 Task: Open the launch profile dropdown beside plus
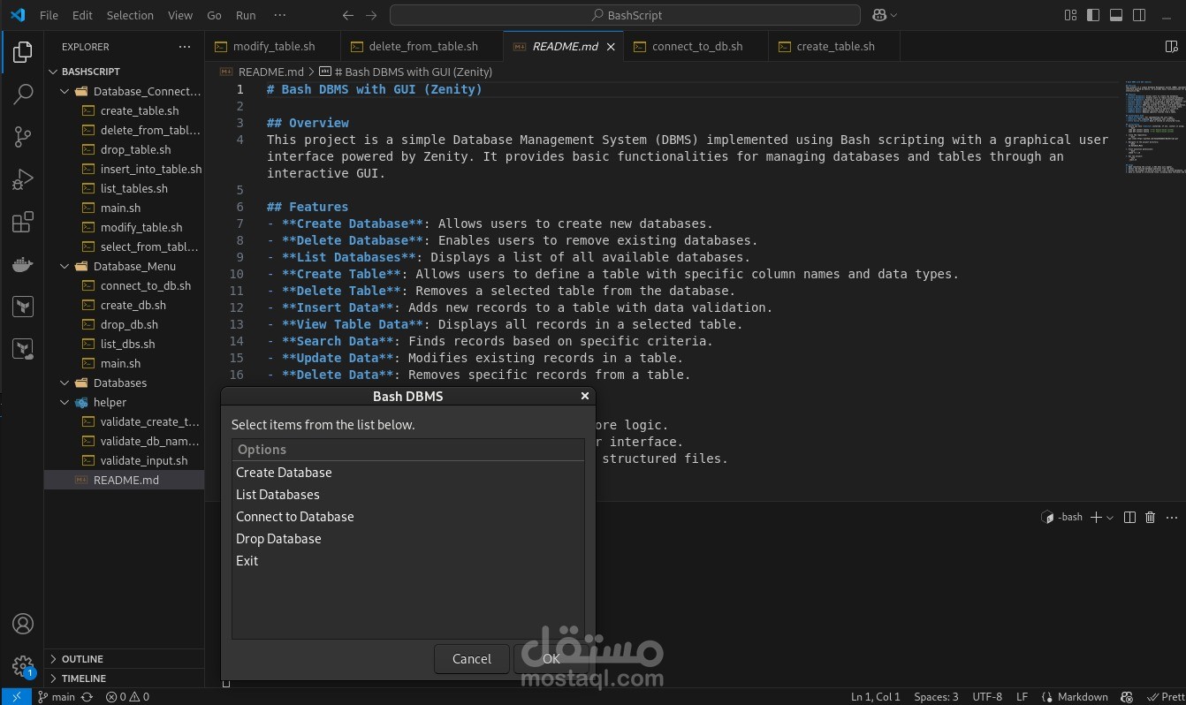pos(1110,517)
